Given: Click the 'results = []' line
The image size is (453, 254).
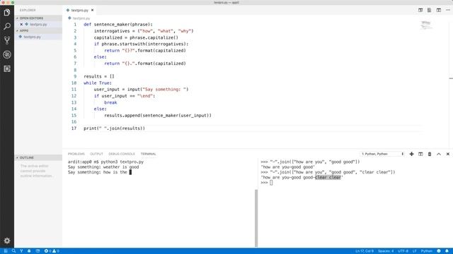Looking at the screenshot, I should [x=99, y=76].
